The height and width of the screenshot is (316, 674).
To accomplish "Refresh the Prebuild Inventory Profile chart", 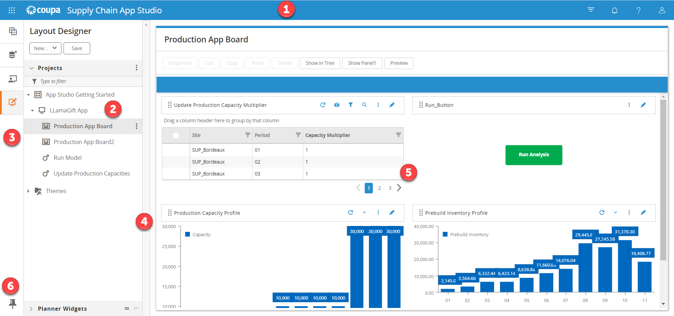I will point(602,212).
